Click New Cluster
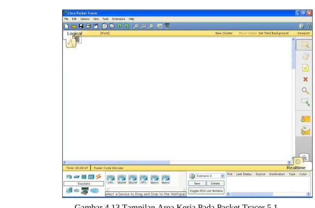The image size is (315, 208). [224, 33]
